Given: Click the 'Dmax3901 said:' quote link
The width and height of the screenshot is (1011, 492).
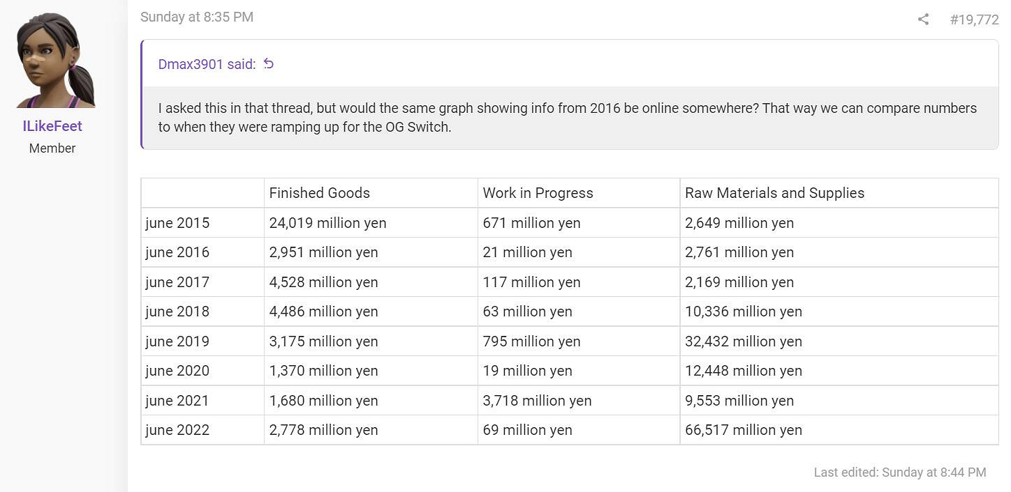Looking at the screenshot, I should 207,64.
